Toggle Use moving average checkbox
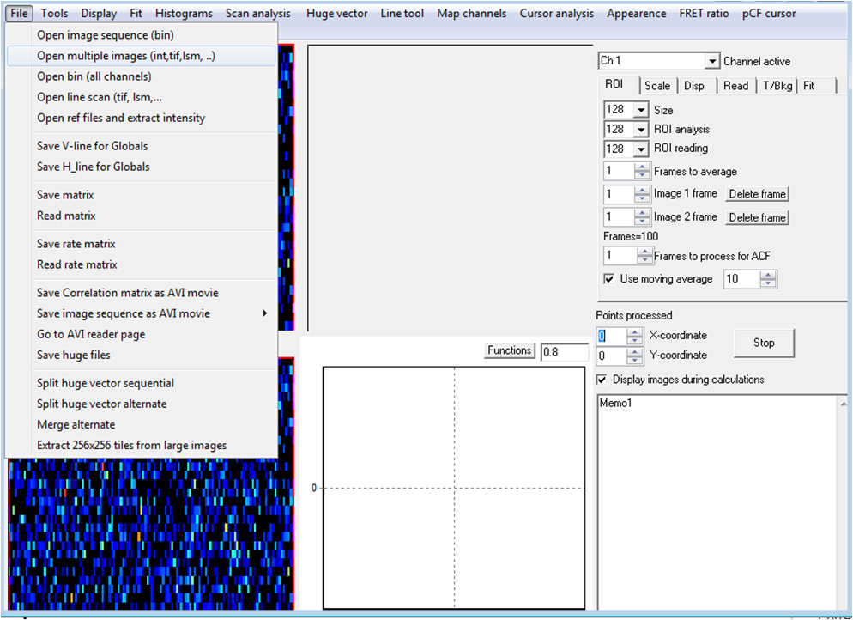Screen dimensions: 853x620 [609, 279]
